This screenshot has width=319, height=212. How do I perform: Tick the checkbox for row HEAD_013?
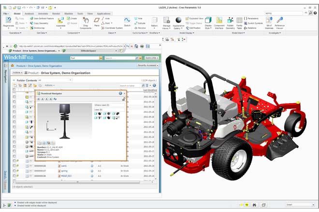pos(14,176)
